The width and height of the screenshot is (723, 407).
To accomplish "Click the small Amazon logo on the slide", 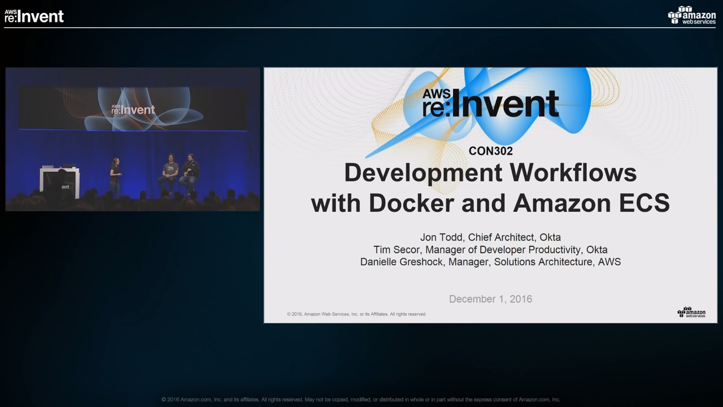I will [x=691, y=312].
